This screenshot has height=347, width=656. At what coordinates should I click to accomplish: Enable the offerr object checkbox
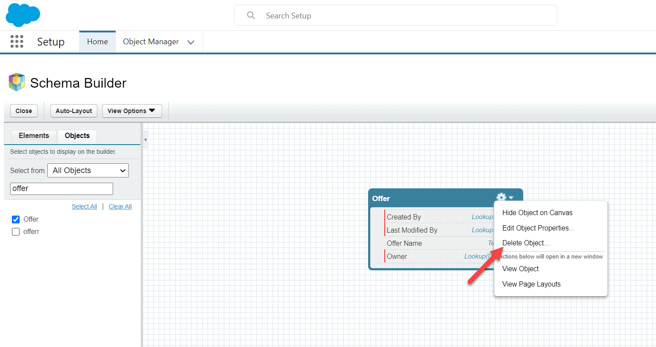(x=16, y=232)
